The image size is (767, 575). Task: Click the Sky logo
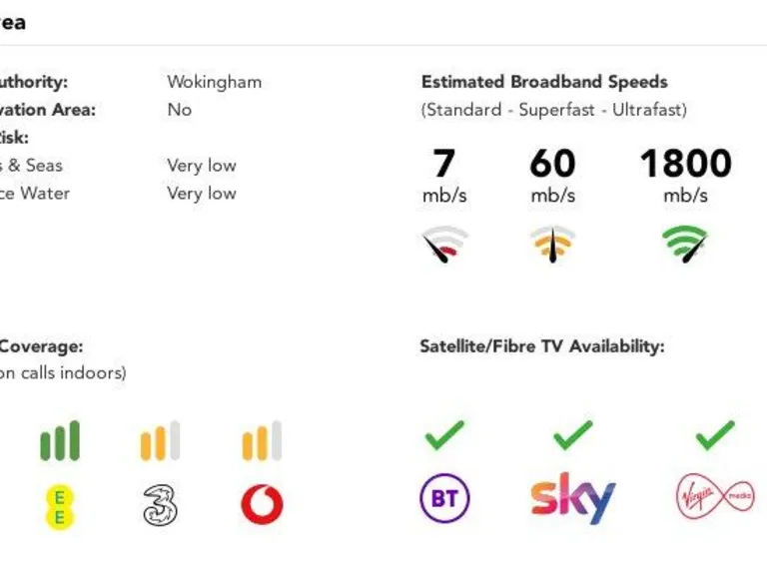(x=572, y=497)
